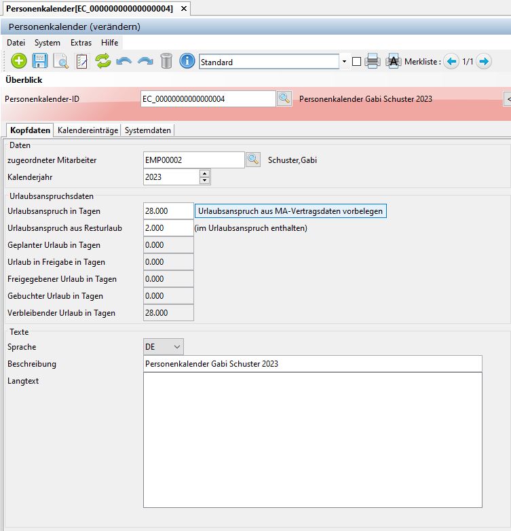Click into the Urlaubsanspruch aus Resturlaub field
Viewport: 511px width, 531px height.
pyautogui.click(x=168, y=228)
